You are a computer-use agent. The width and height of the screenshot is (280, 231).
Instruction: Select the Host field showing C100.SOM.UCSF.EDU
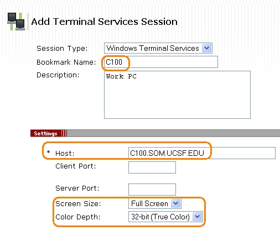[202, 153]
